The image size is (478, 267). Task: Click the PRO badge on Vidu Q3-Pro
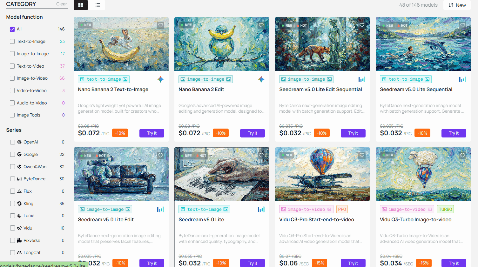pyautogui.click(x=342, y=209)
